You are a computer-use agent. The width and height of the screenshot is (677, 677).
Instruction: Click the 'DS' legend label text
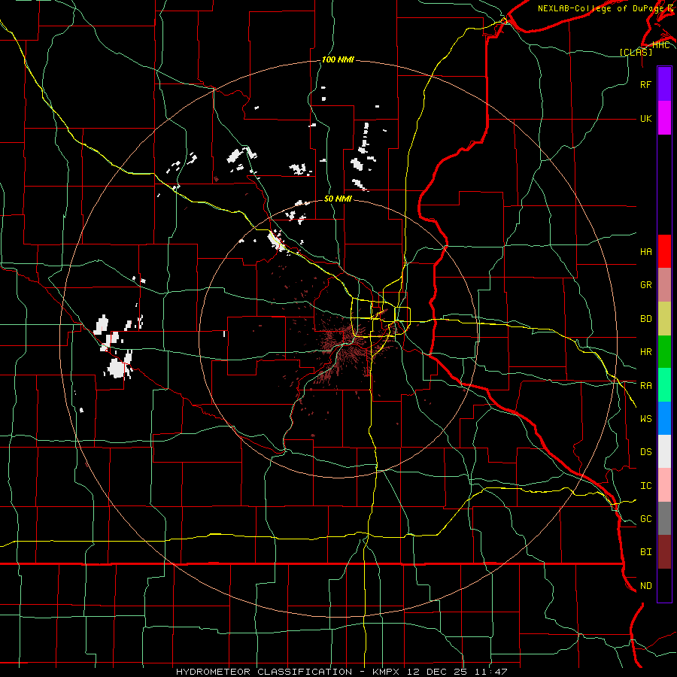point(645,451)
